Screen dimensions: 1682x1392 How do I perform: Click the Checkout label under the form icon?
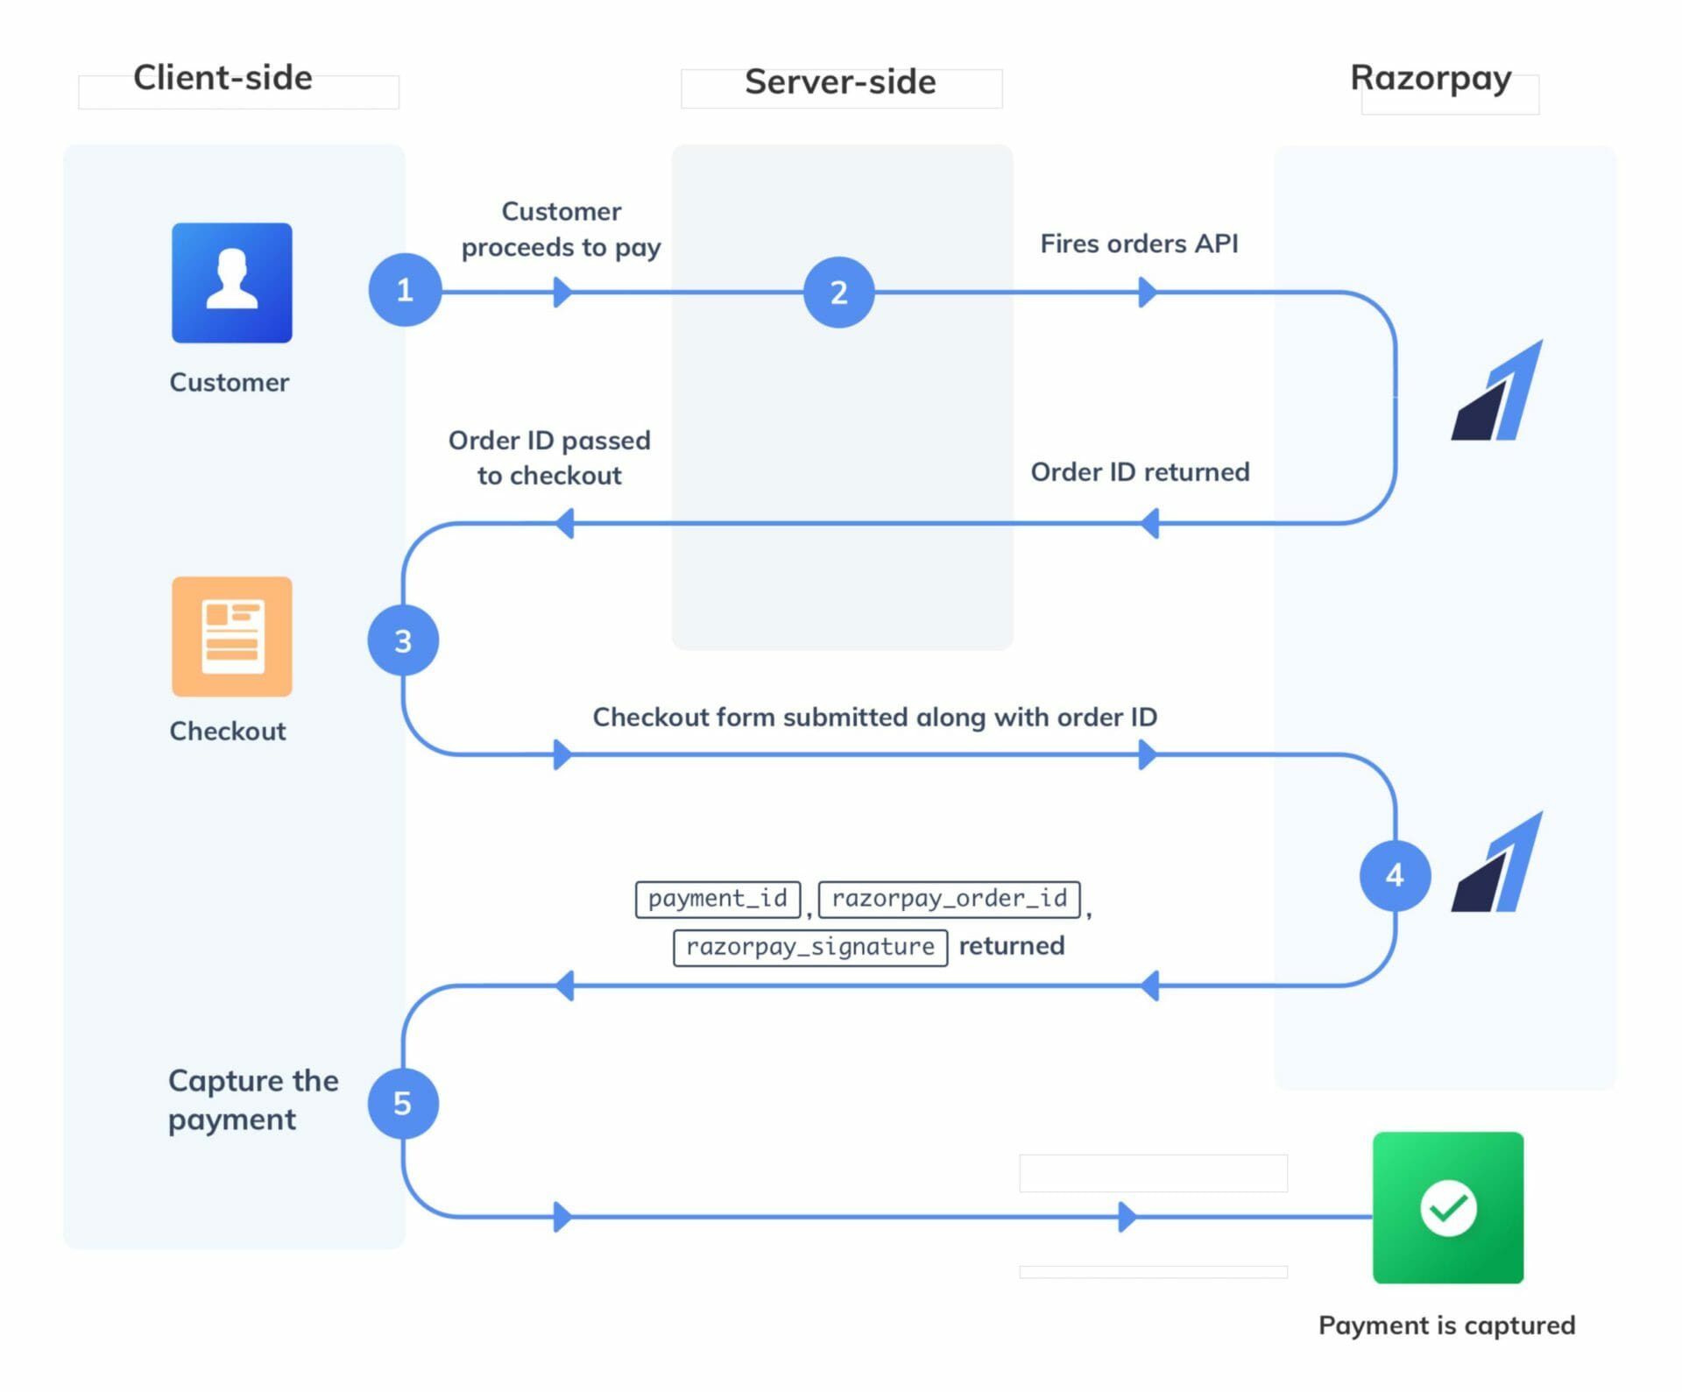[x=228, y=731]
